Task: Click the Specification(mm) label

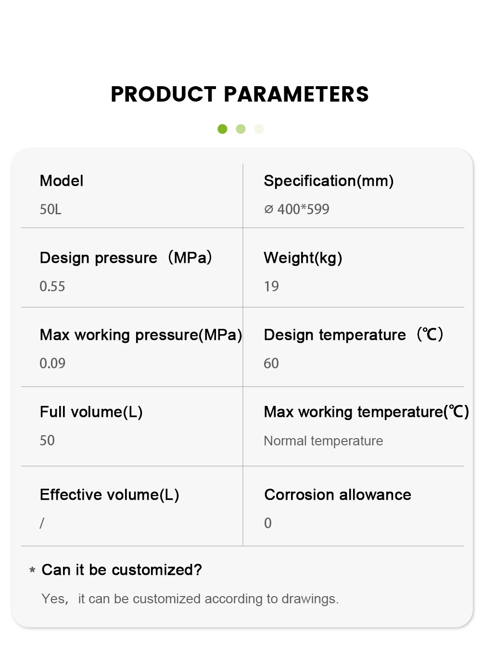Action: [x=329, y=181]
